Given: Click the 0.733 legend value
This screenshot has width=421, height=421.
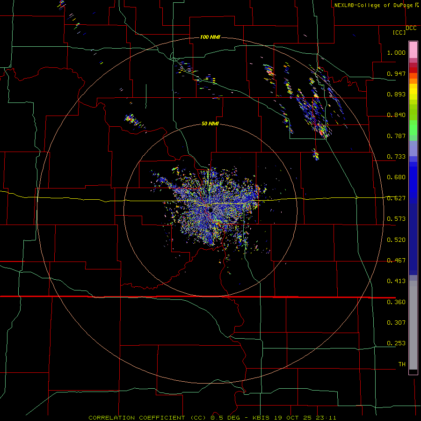Looking at the screenshot, I should pyautogui.click(x=396, y=157).
